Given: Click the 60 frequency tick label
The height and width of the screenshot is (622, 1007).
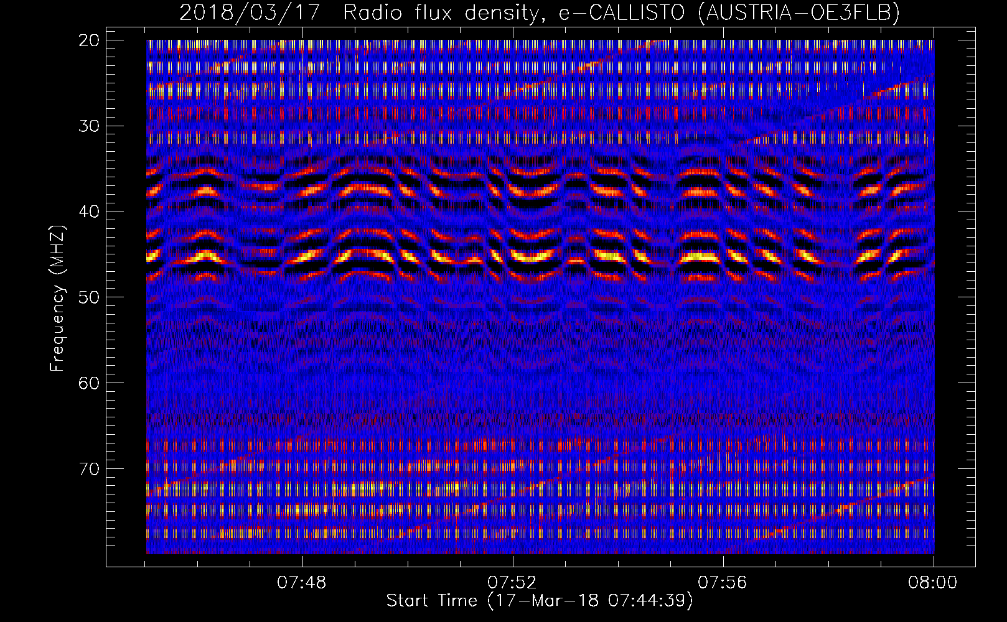Looking at the screenshot, I should tap(89, 383).
